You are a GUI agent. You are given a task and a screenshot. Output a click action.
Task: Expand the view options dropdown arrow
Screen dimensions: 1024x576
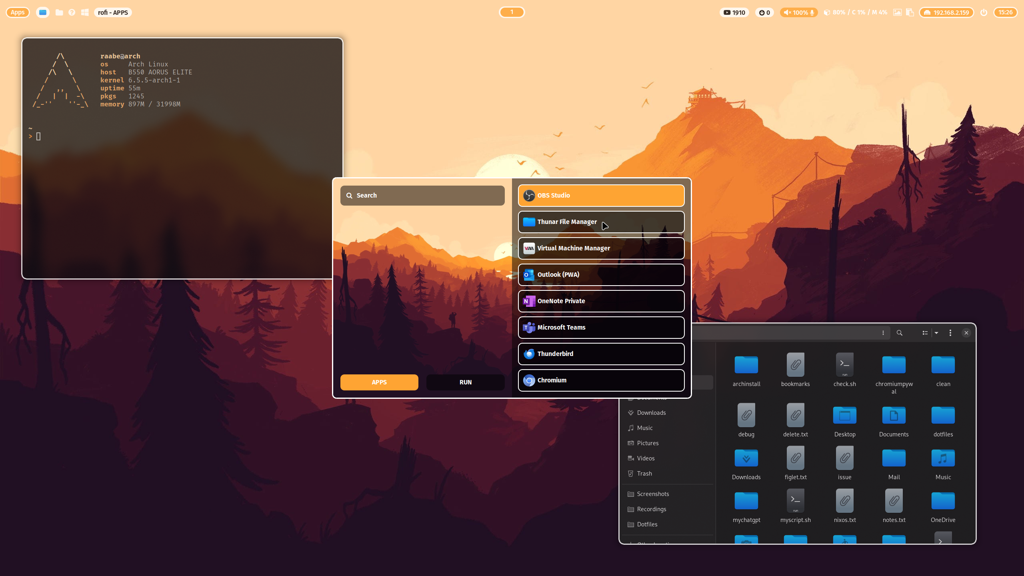pos(936,333)
